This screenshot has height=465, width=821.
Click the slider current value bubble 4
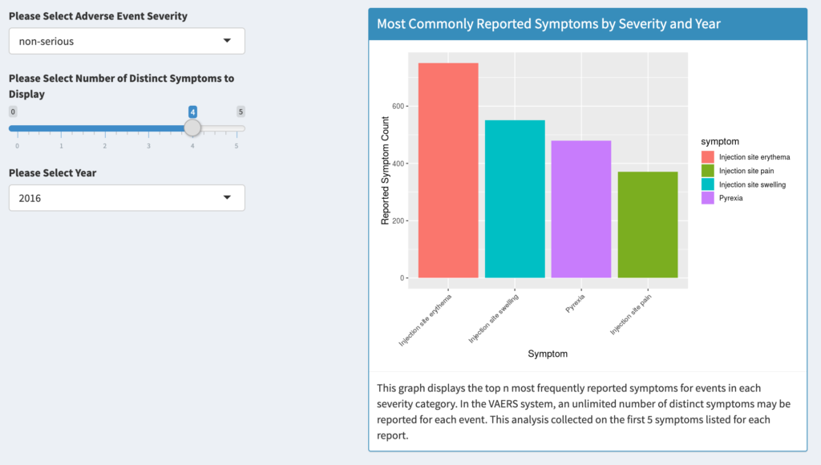pos(192,111)
